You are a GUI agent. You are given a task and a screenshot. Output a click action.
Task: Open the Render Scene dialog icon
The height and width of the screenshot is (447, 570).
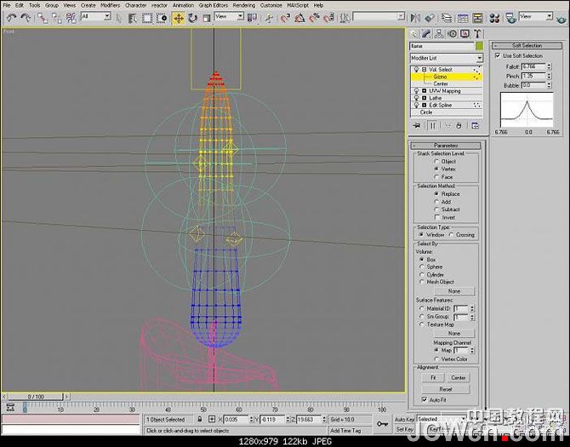pyautogui.click(x=511, y=18)
